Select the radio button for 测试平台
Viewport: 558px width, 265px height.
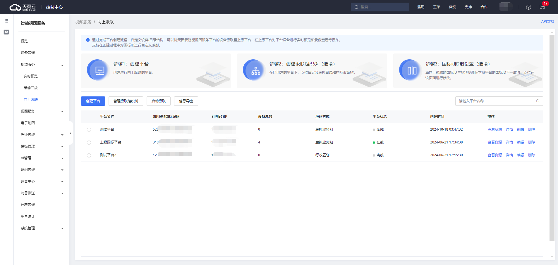(x=89, y=130)
